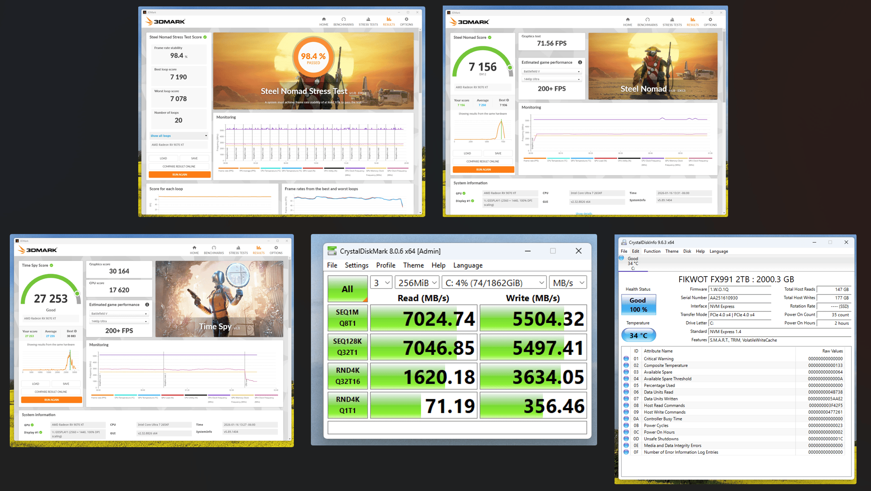
Task: Open File menu in CrystalDiskMark
Action: click(332, 265)
